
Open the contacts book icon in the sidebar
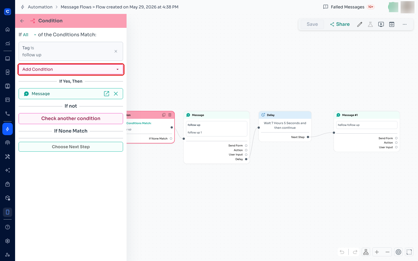(x=8, y=72)
